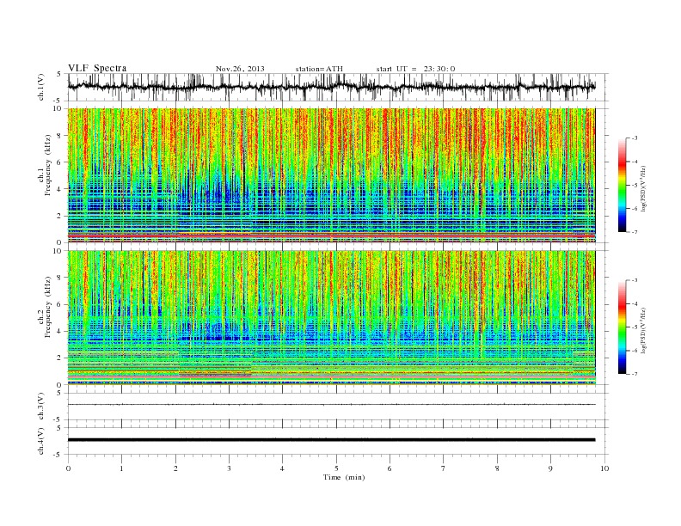This screenshot has width=681, height=526.
Task: Select the date text "Nov.26, 2013"
Action: click(x=240, y=69)
